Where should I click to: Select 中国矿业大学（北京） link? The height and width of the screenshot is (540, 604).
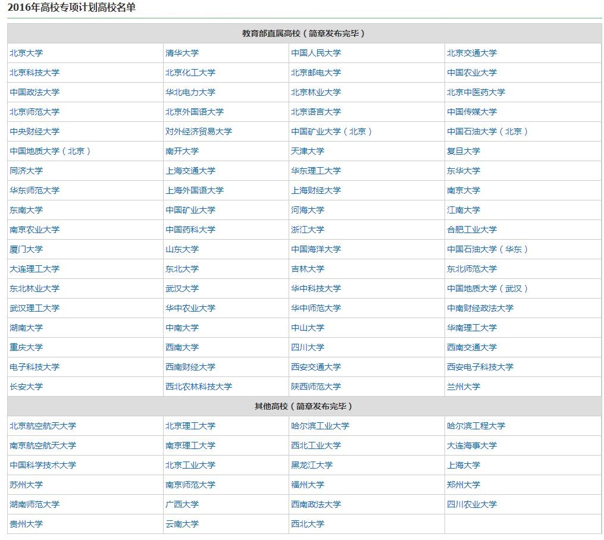(x=331, y=131)
